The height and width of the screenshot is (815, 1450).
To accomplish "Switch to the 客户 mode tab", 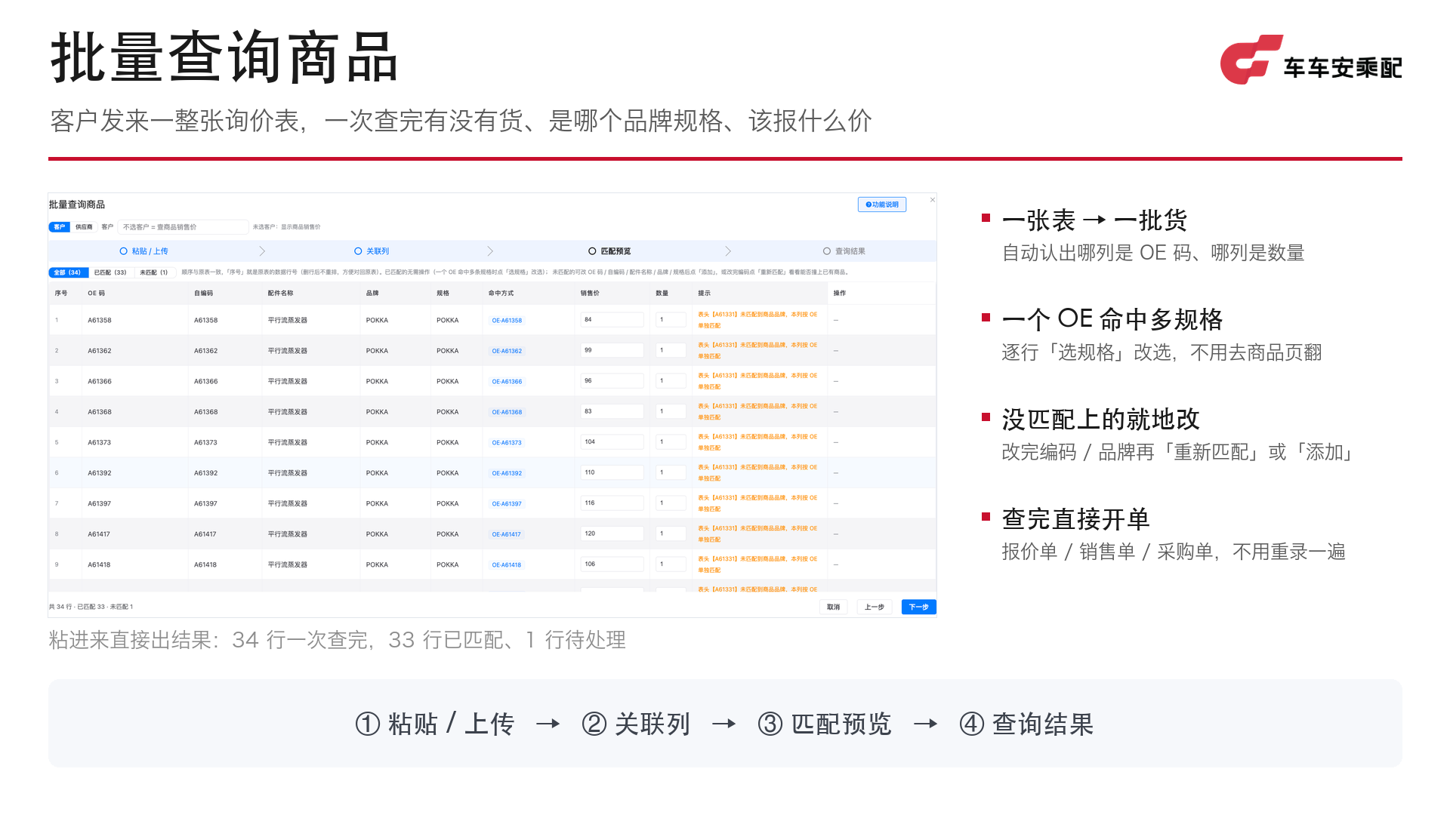I will pos(60,227).
